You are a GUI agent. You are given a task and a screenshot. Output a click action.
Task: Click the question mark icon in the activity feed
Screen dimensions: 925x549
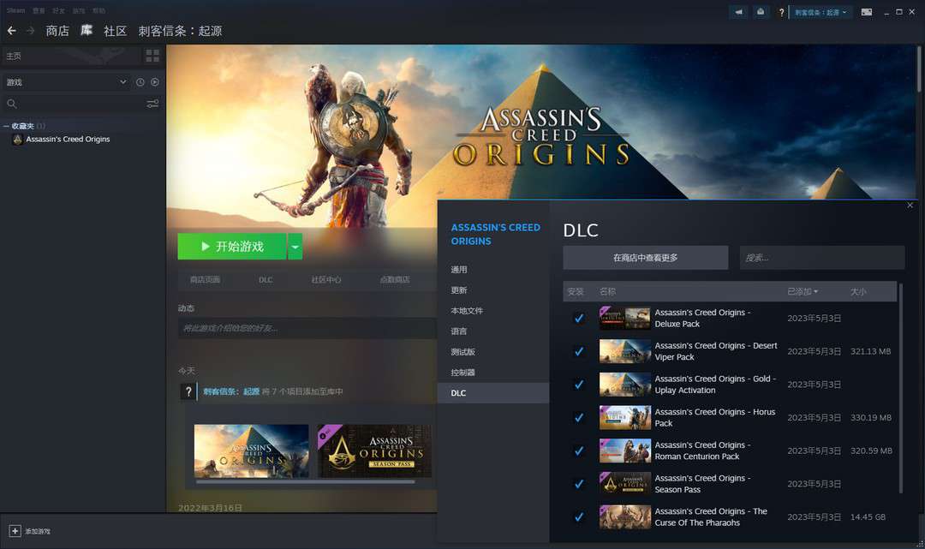coord(188,391)
